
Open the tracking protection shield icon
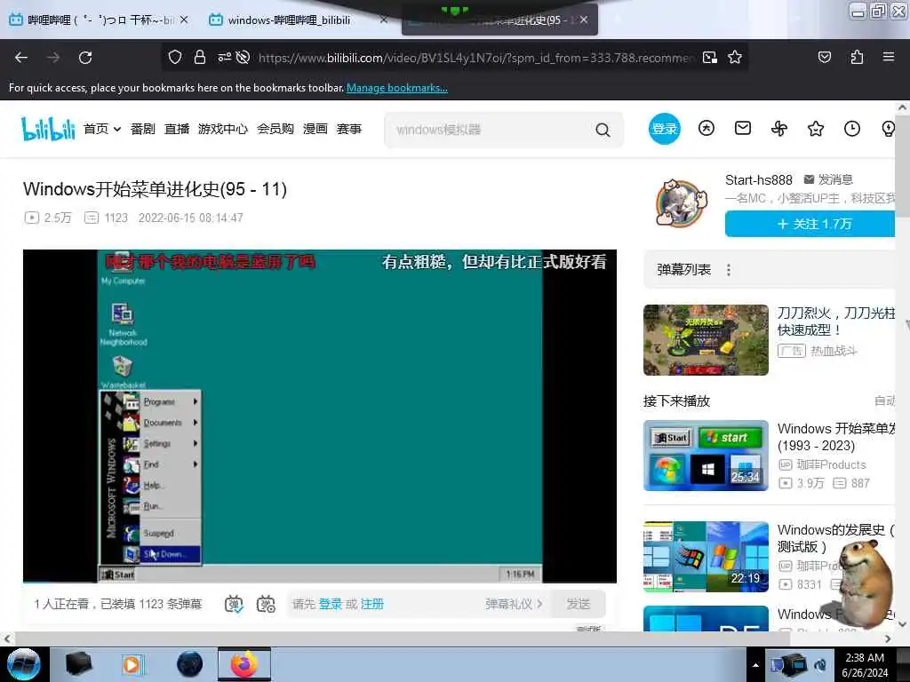pos(175,57)
